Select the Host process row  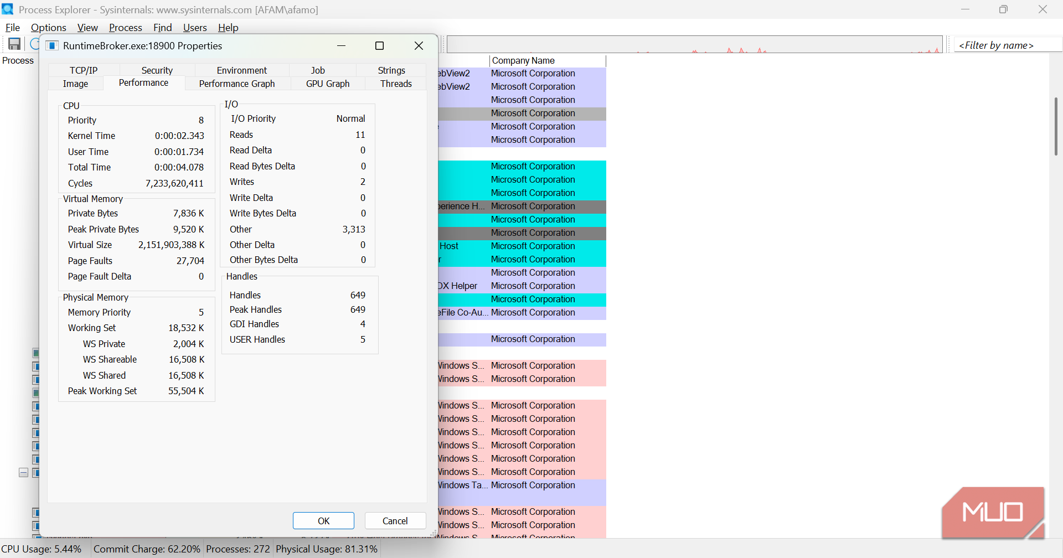pyautogui.click(x=522, y=246)
